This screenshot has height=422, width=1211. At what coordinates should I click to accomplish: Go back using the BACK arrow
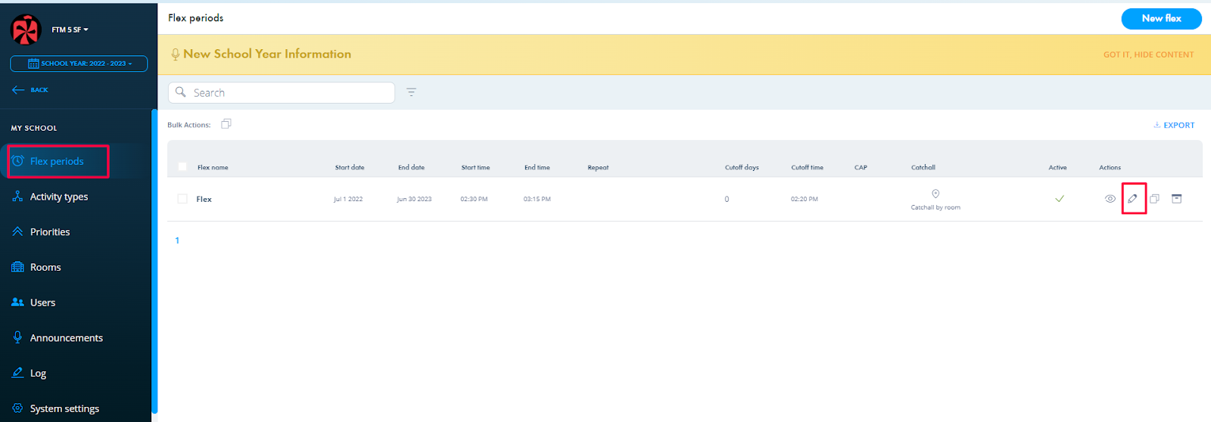pos(30,90)
